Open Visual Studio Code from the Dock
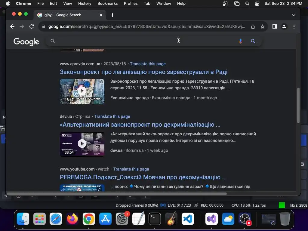Screen dimensions: 308x231 [x=188, y=219]
